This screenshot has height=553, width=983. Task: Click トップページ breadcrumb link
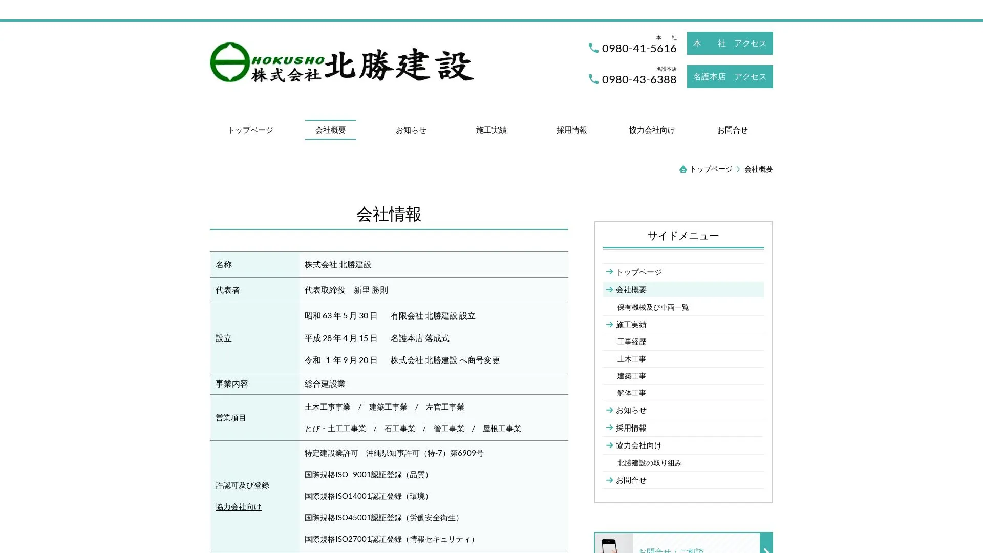[x=711, y=169]
